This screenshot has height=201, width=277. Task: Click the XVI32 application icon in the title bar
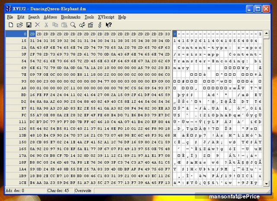(x=9, y=8)
